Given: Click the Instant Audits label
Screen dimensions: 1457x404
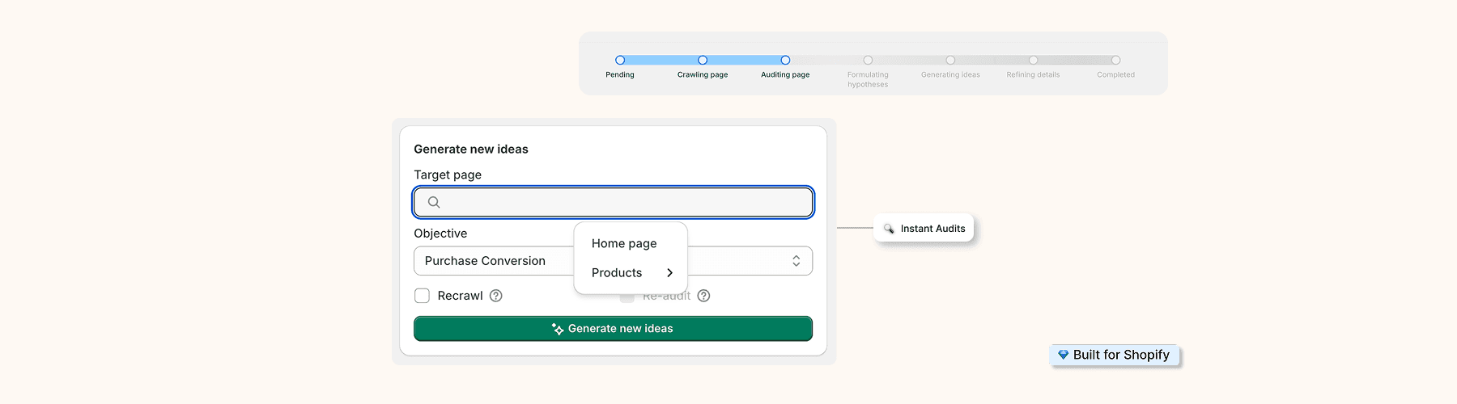Looking at the screenshot, I should 932,229.
